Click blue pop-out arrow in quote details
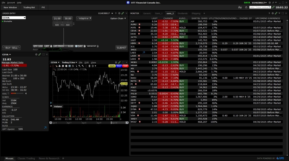Viewport: 289px width, 161px height. click(x=45, y=128)
